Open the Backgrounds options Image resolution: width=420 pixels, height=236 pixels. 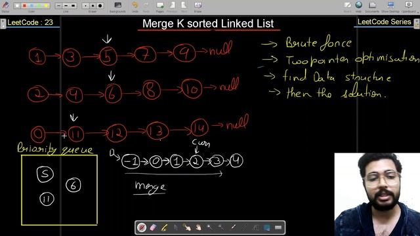[x=117, y=7]
